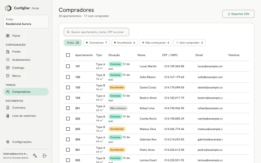
Task: Filter by Concluíram 7
Action: tap(96, 42)
